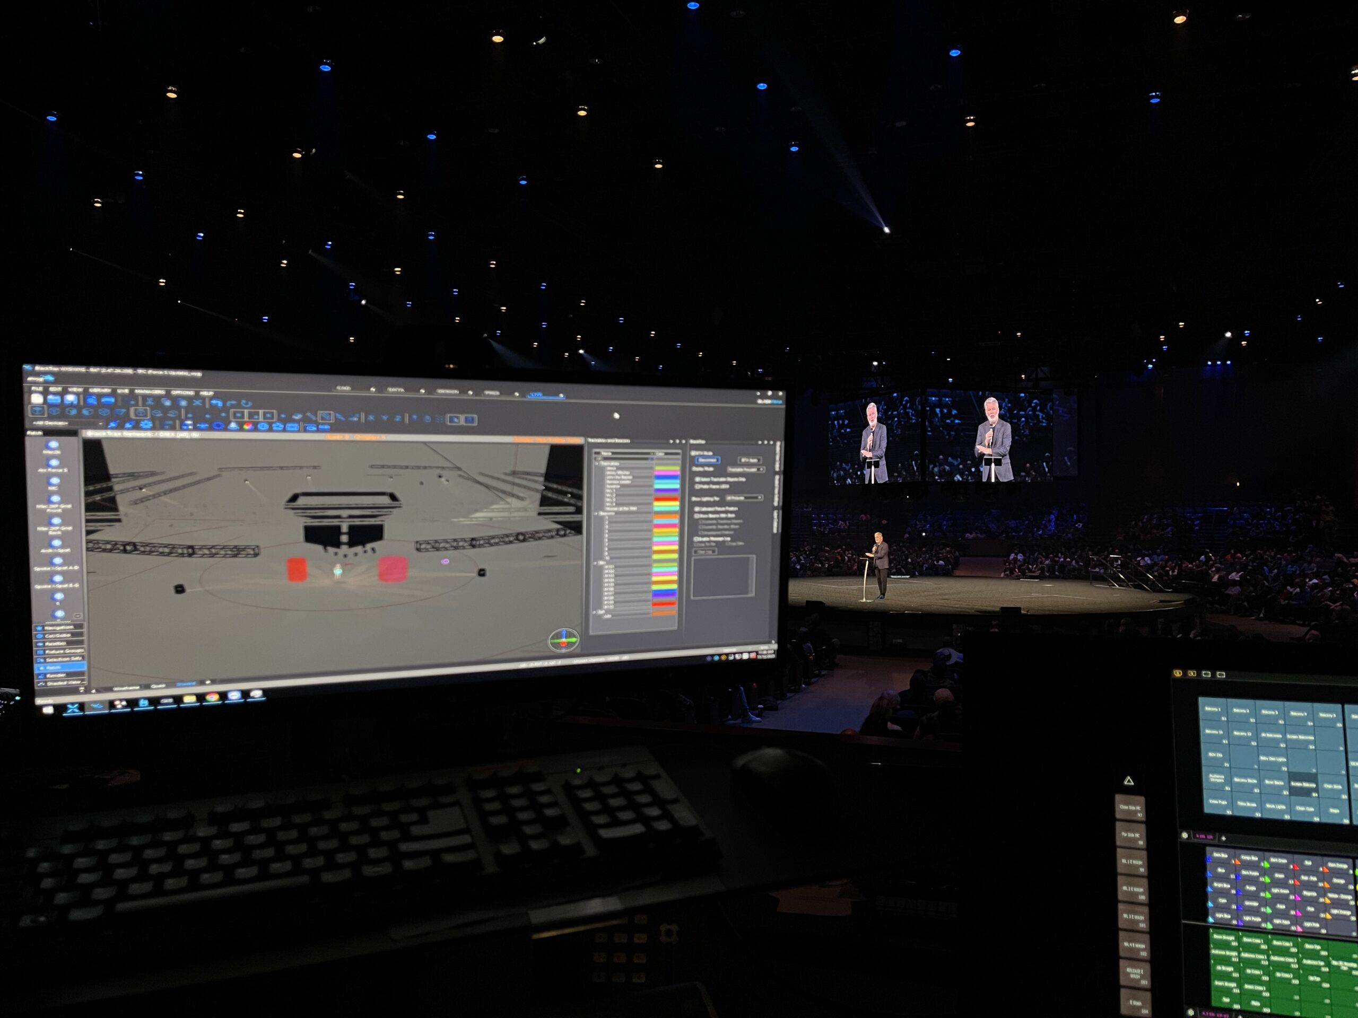Enable the Message Log checkbox
This screenshot has height=1018, width=1358.
(697, 539)
